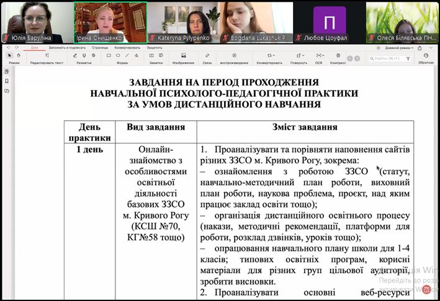Open the Обратная feedback icon
The image size is (440, 301).
[x=426, y=56]
